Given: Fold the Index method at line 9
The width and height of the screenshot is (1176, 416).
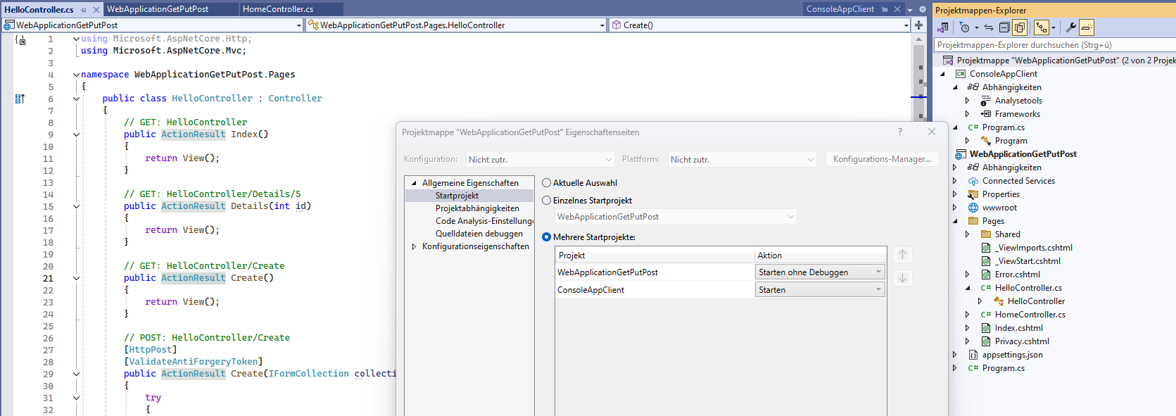Looking at the screenshot, I should pos(76,134).
